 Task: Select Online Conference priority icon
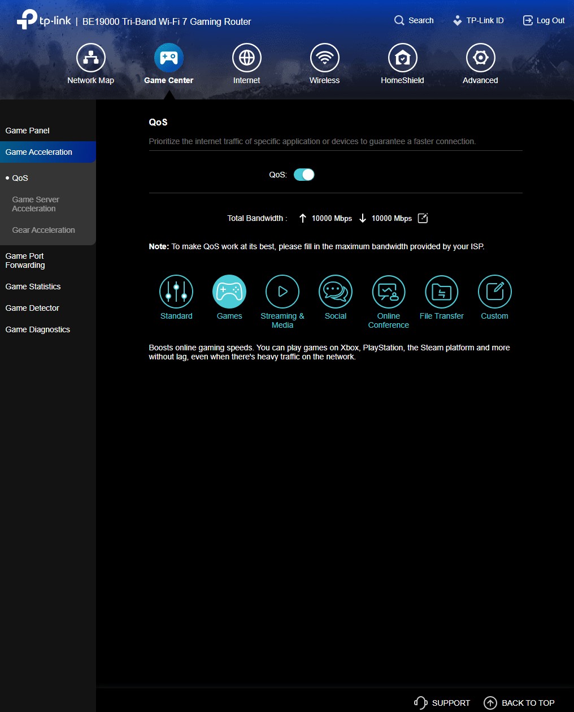pos(389,292)
